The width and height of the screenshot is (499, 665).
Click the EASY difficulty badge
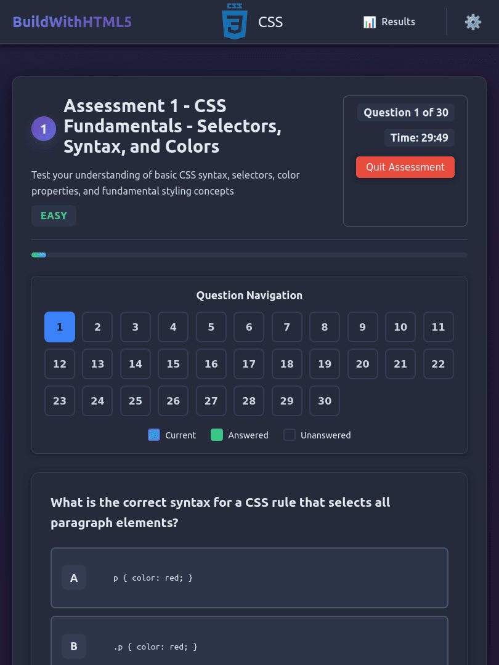(x=54, y=216)
